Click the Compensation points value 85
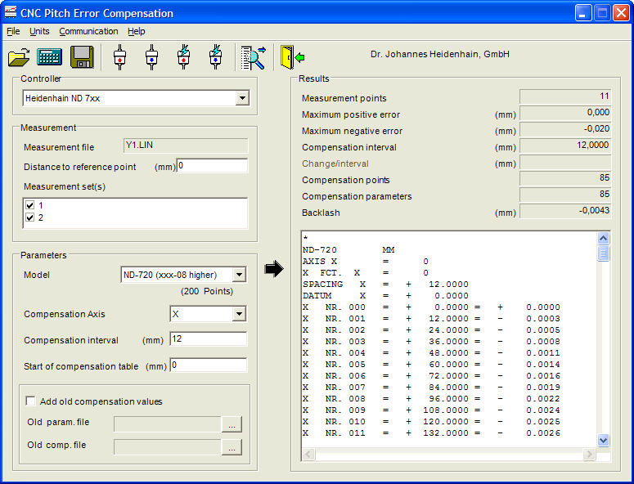The height and width of the screenshot is (484, 634). tap(565, 178)
